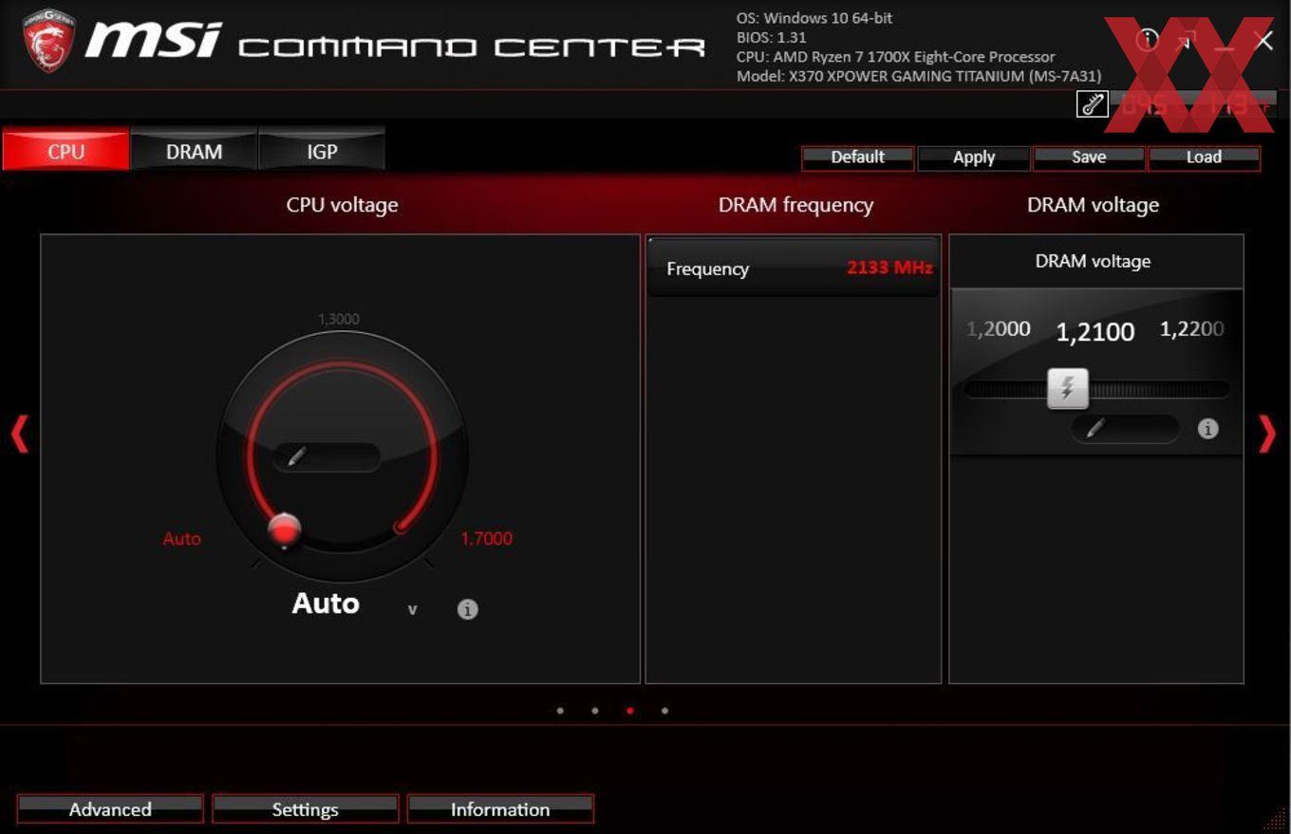Open the thermometer temperature icon

[1092, 103]
